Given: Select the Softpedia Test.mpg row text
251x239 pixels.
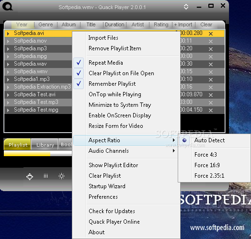Looking at the screenshot, I should click(36, 110).
